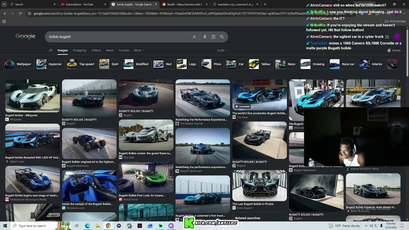The image size is (409, 230).
Task: Open Google Lens image search
Action: 213,37
